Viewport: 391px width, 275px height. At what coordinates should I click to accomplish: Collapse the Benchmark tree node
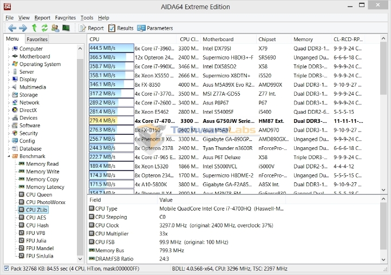pos(9,156)
